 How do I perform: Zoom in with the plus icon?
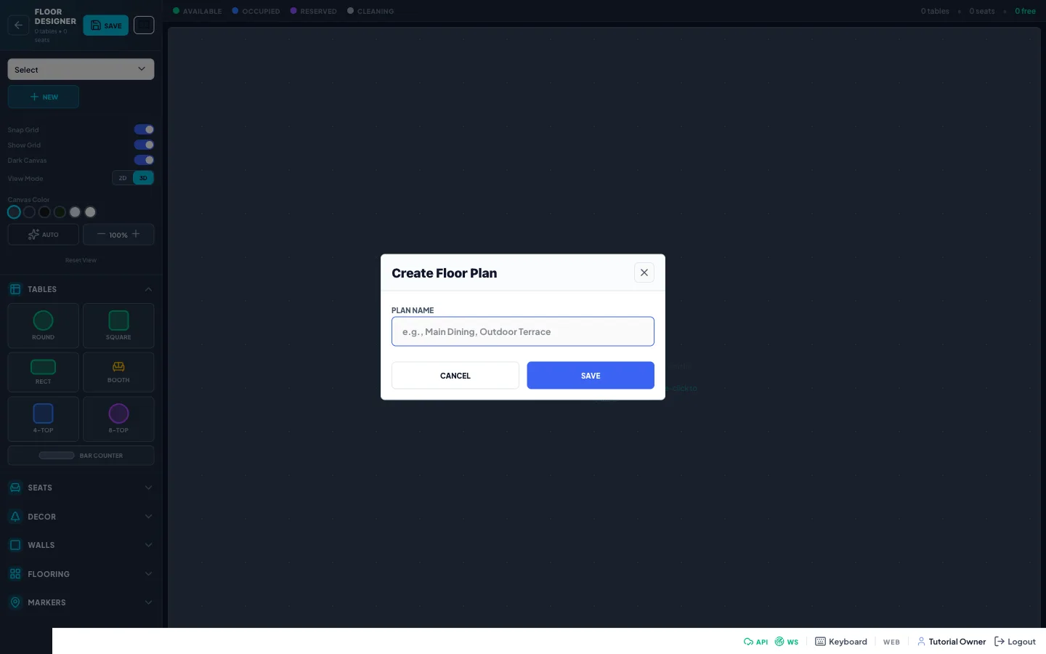tap(136, 234)
